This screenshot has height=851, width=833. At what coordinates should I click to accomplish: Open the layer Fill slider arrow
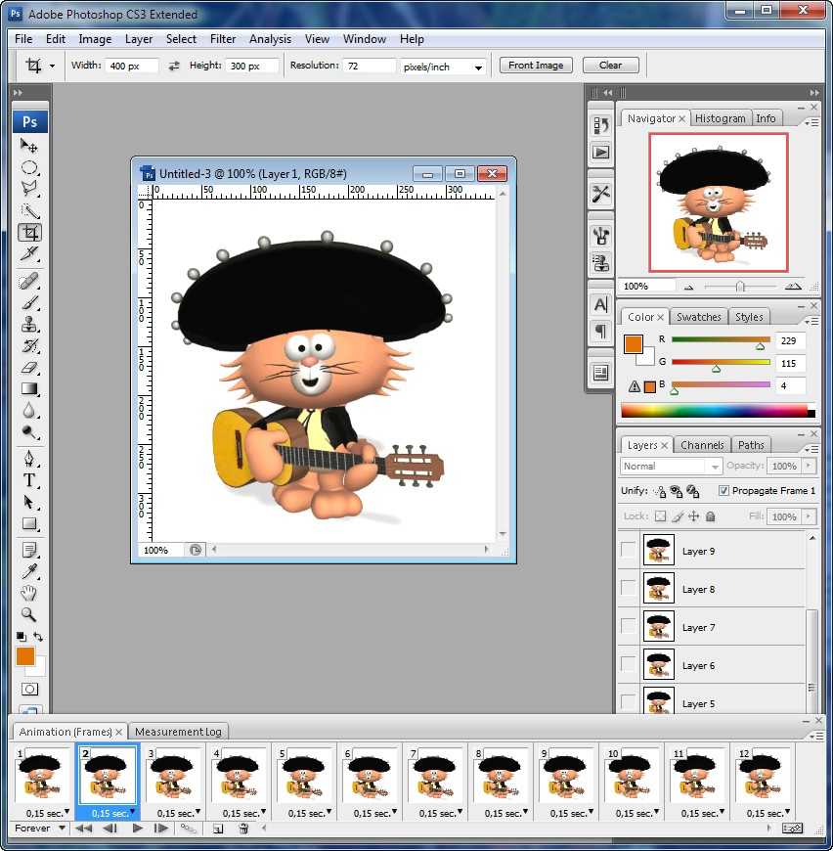coord(809,516)
